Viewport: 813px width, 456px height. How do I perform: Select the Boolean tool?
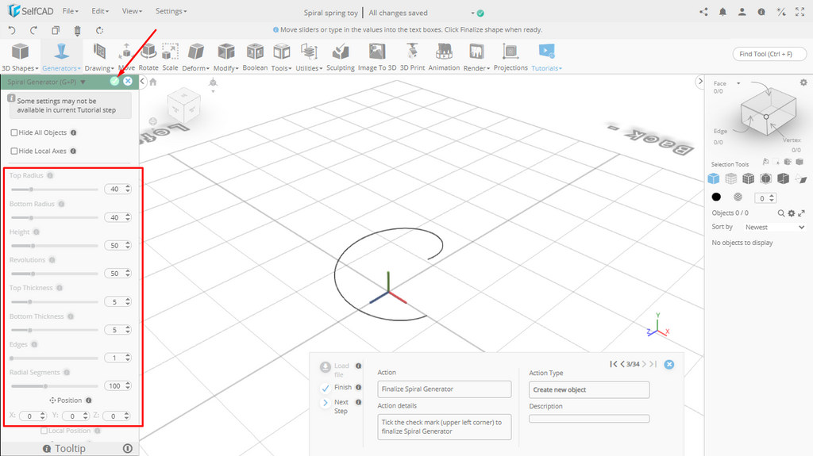(x=255, y=57)
